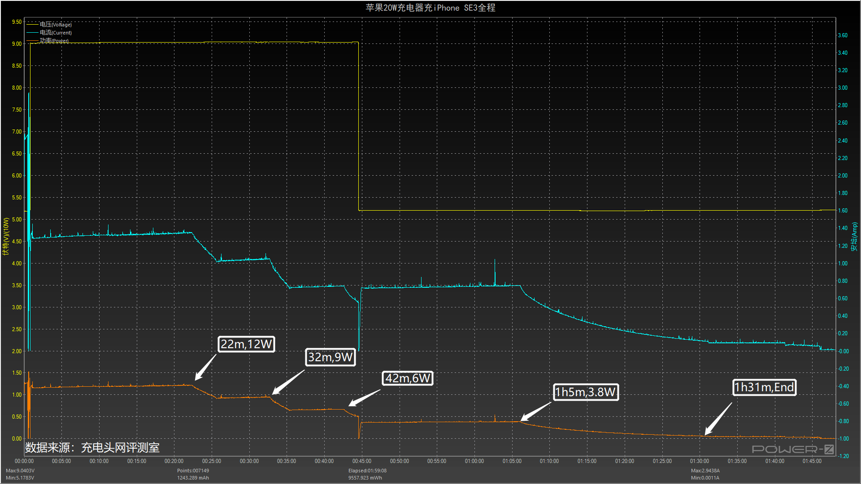Click the voltage drop edge near 00:45:00
This screenshot has height=484, width=861.
(359, 126)
